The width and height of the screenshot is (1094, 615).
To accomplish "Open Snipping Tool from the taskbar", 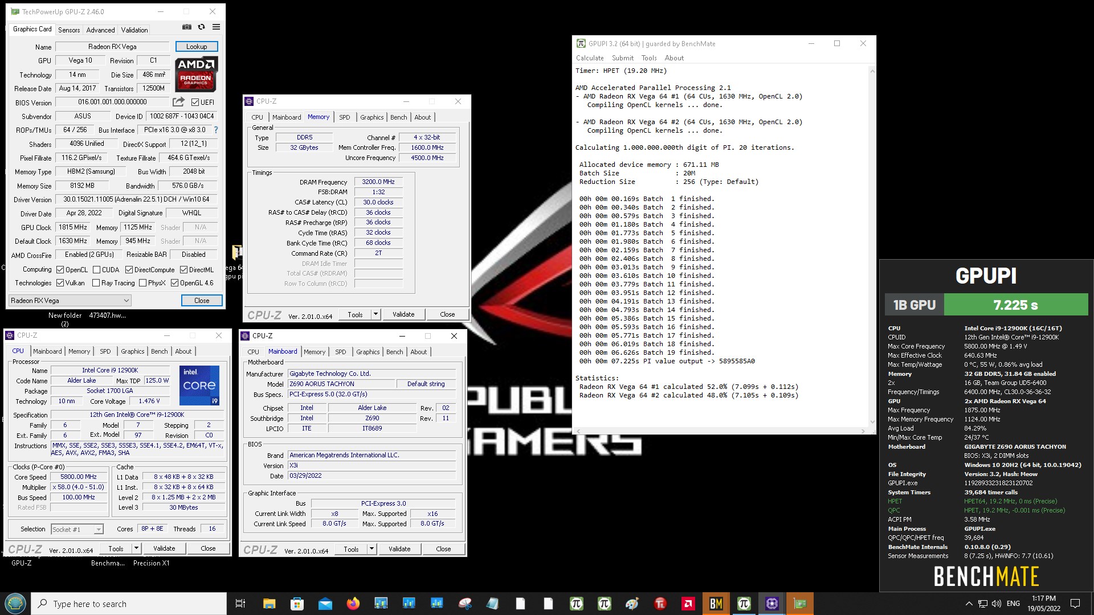I will pos(465,604).
